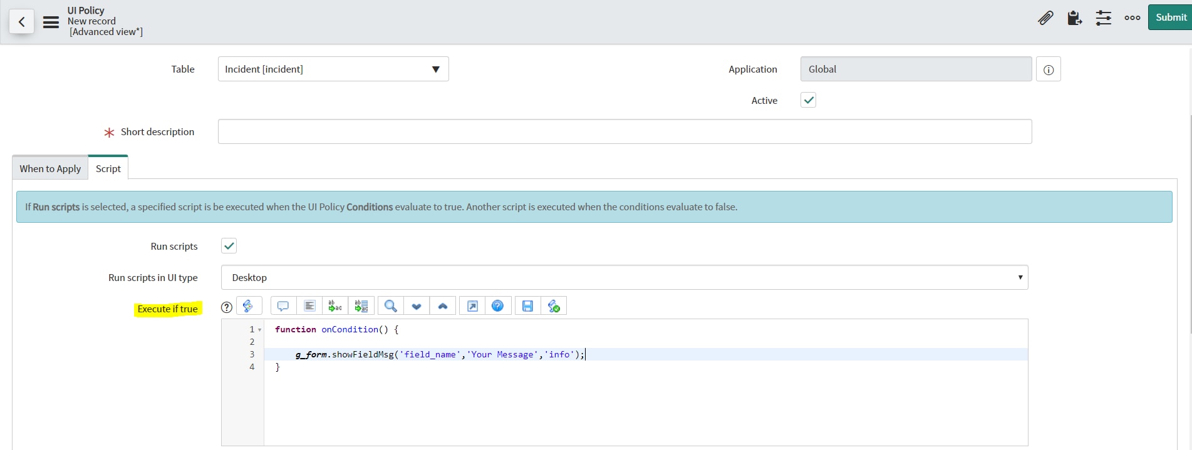Open the blue editor help icon

tap(497, 306)
